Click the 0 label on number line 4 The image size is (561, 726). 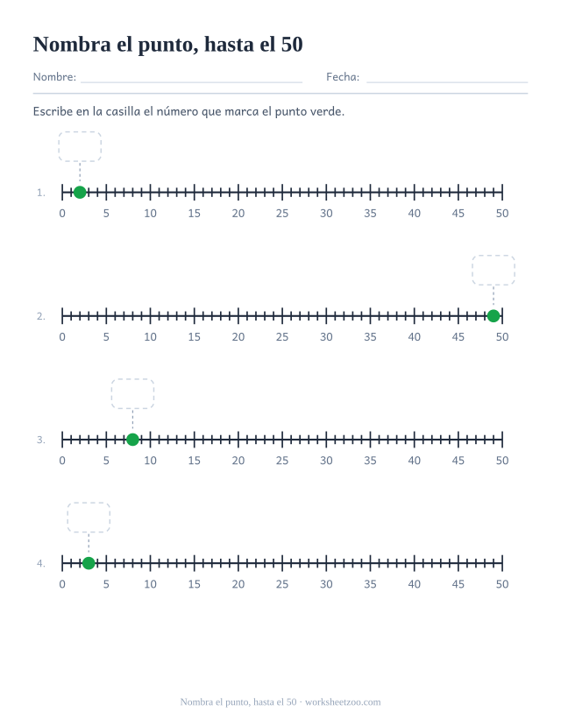tap(62, 584)
